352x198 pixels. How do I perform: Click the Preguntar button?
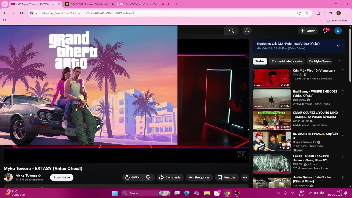199,177
